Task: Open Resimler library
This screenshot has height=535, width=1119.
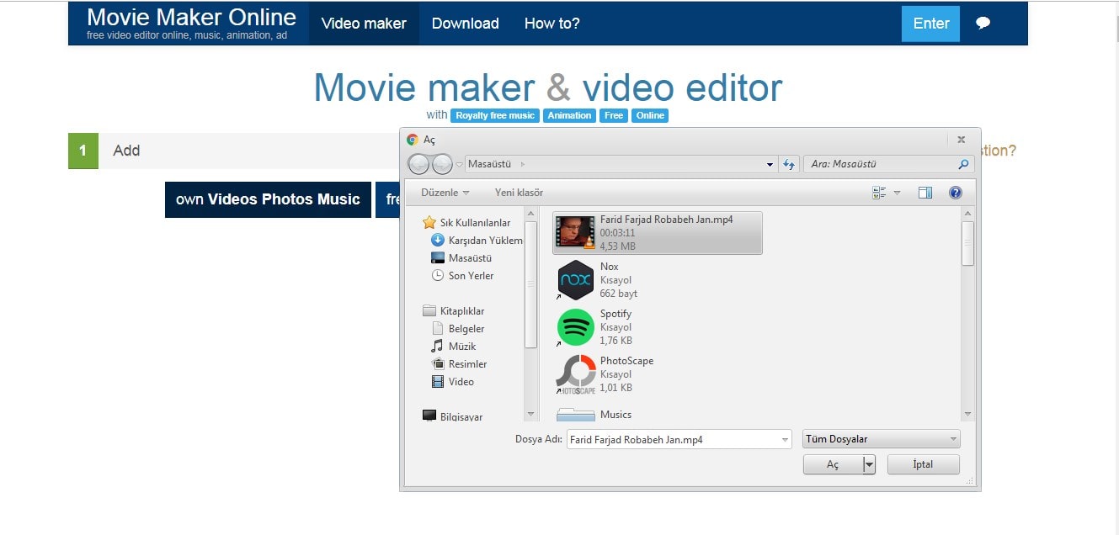Action: tap(459, 364)
